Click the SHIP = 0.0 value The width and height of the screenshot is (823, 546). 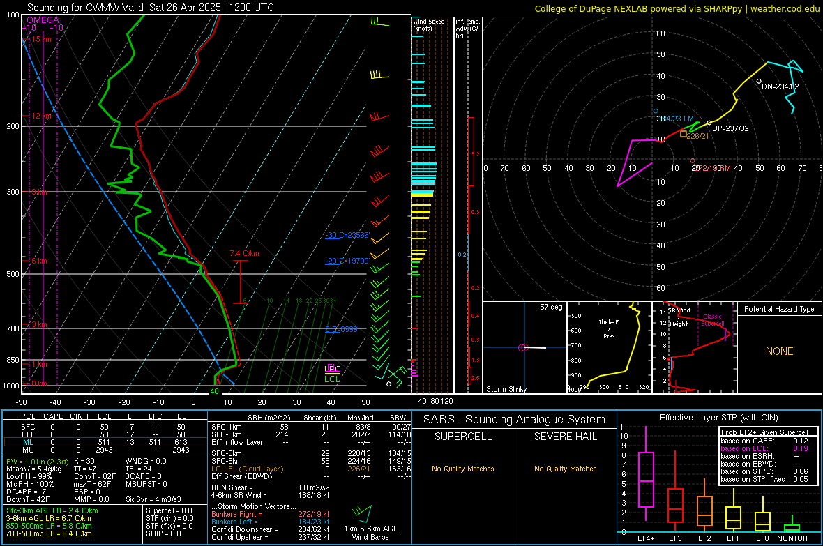(163, 534)
